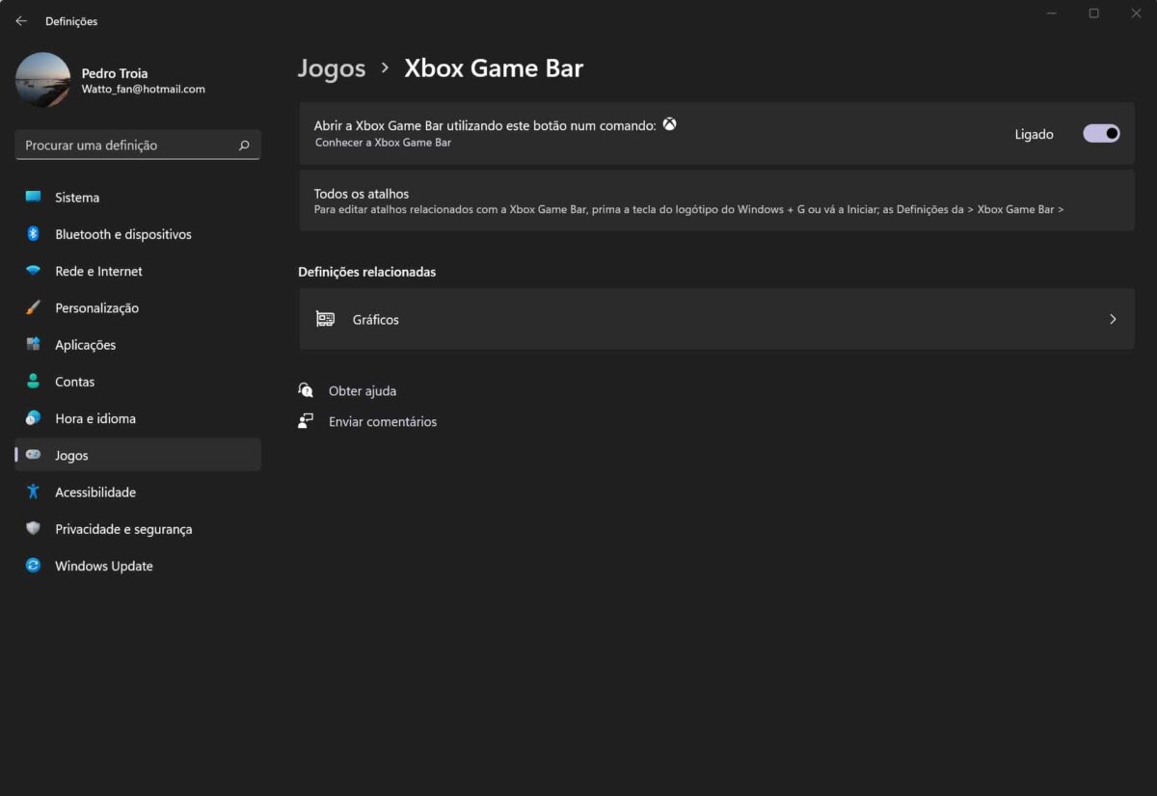Click 'Enviar comentários' link
This screenshot has width=1157, height=796.
pyautogui.click(x=383, y=422)
